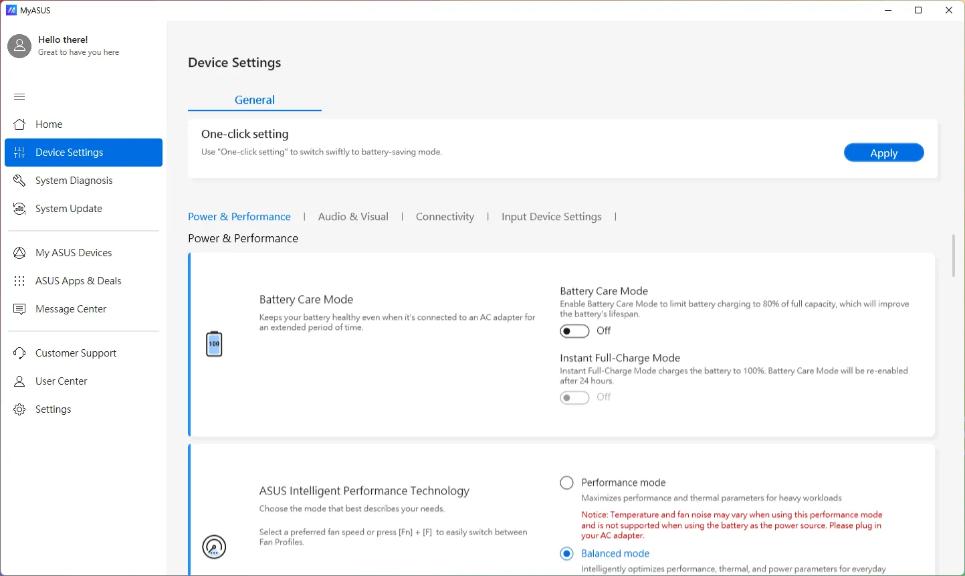The width and height of the screenshot is (965, 576).
Task: Select Balanced mode radio button
Action: pyautogui.click(x=566, y=553)
